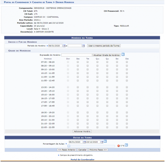Tick Qua checkbox for 13:30 - 14:20 slot

pyautogui.click(x=97, y=87)
